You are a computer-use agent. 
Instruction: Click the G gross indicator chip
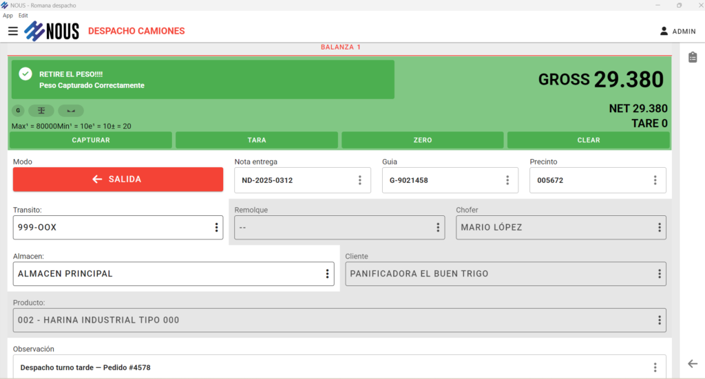click(x=18, y=111)
